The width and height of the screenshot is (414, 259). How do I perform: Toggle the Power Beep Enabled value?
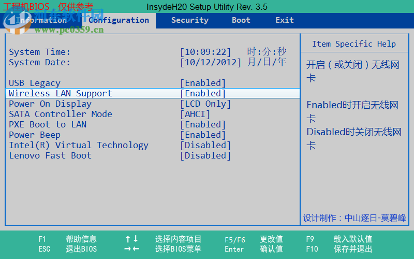(203, 135)
